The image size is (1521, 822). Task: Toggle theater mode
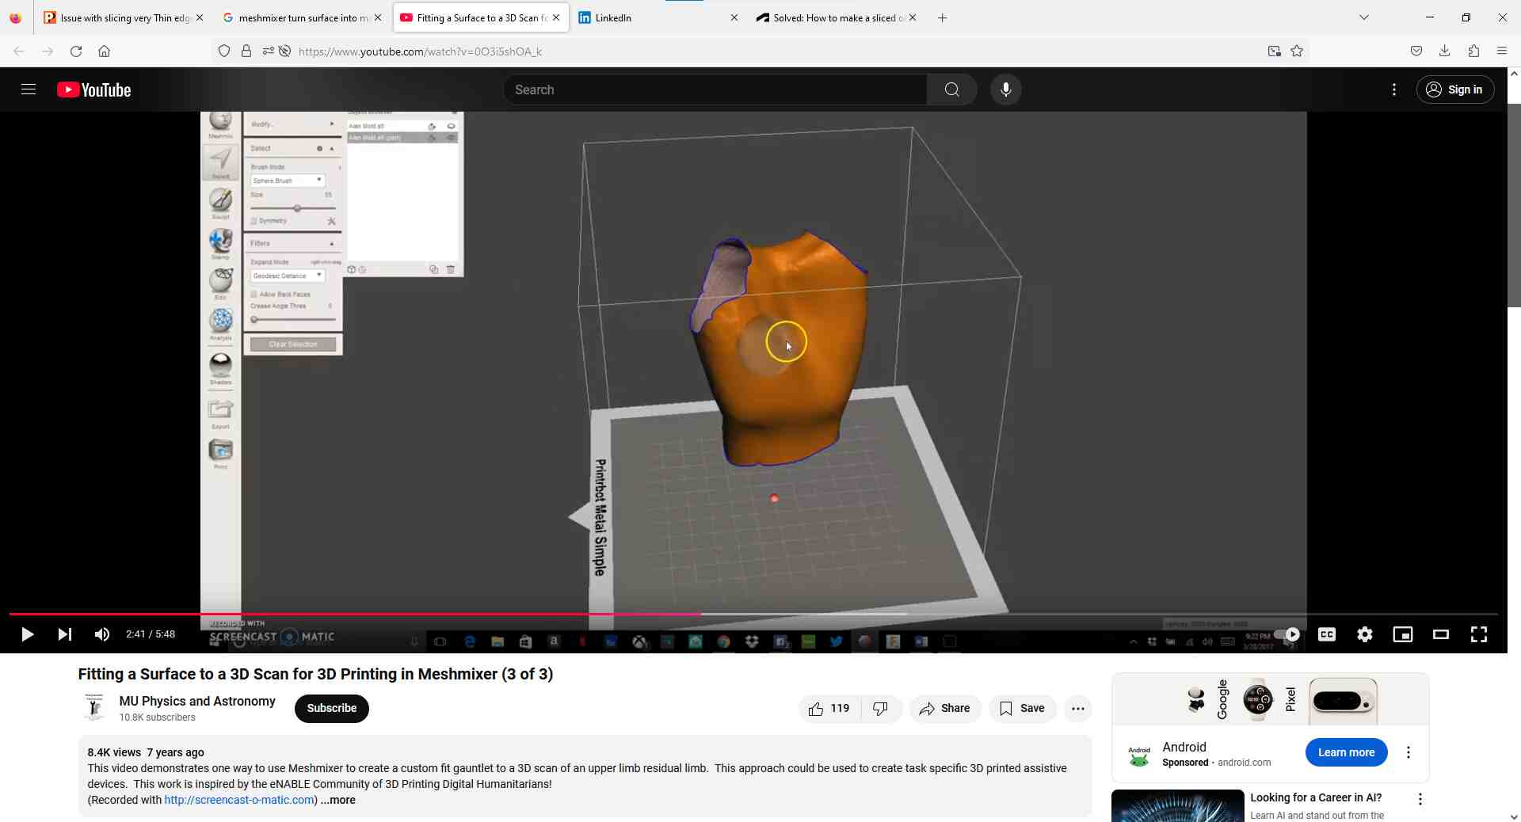(1441, 634)
